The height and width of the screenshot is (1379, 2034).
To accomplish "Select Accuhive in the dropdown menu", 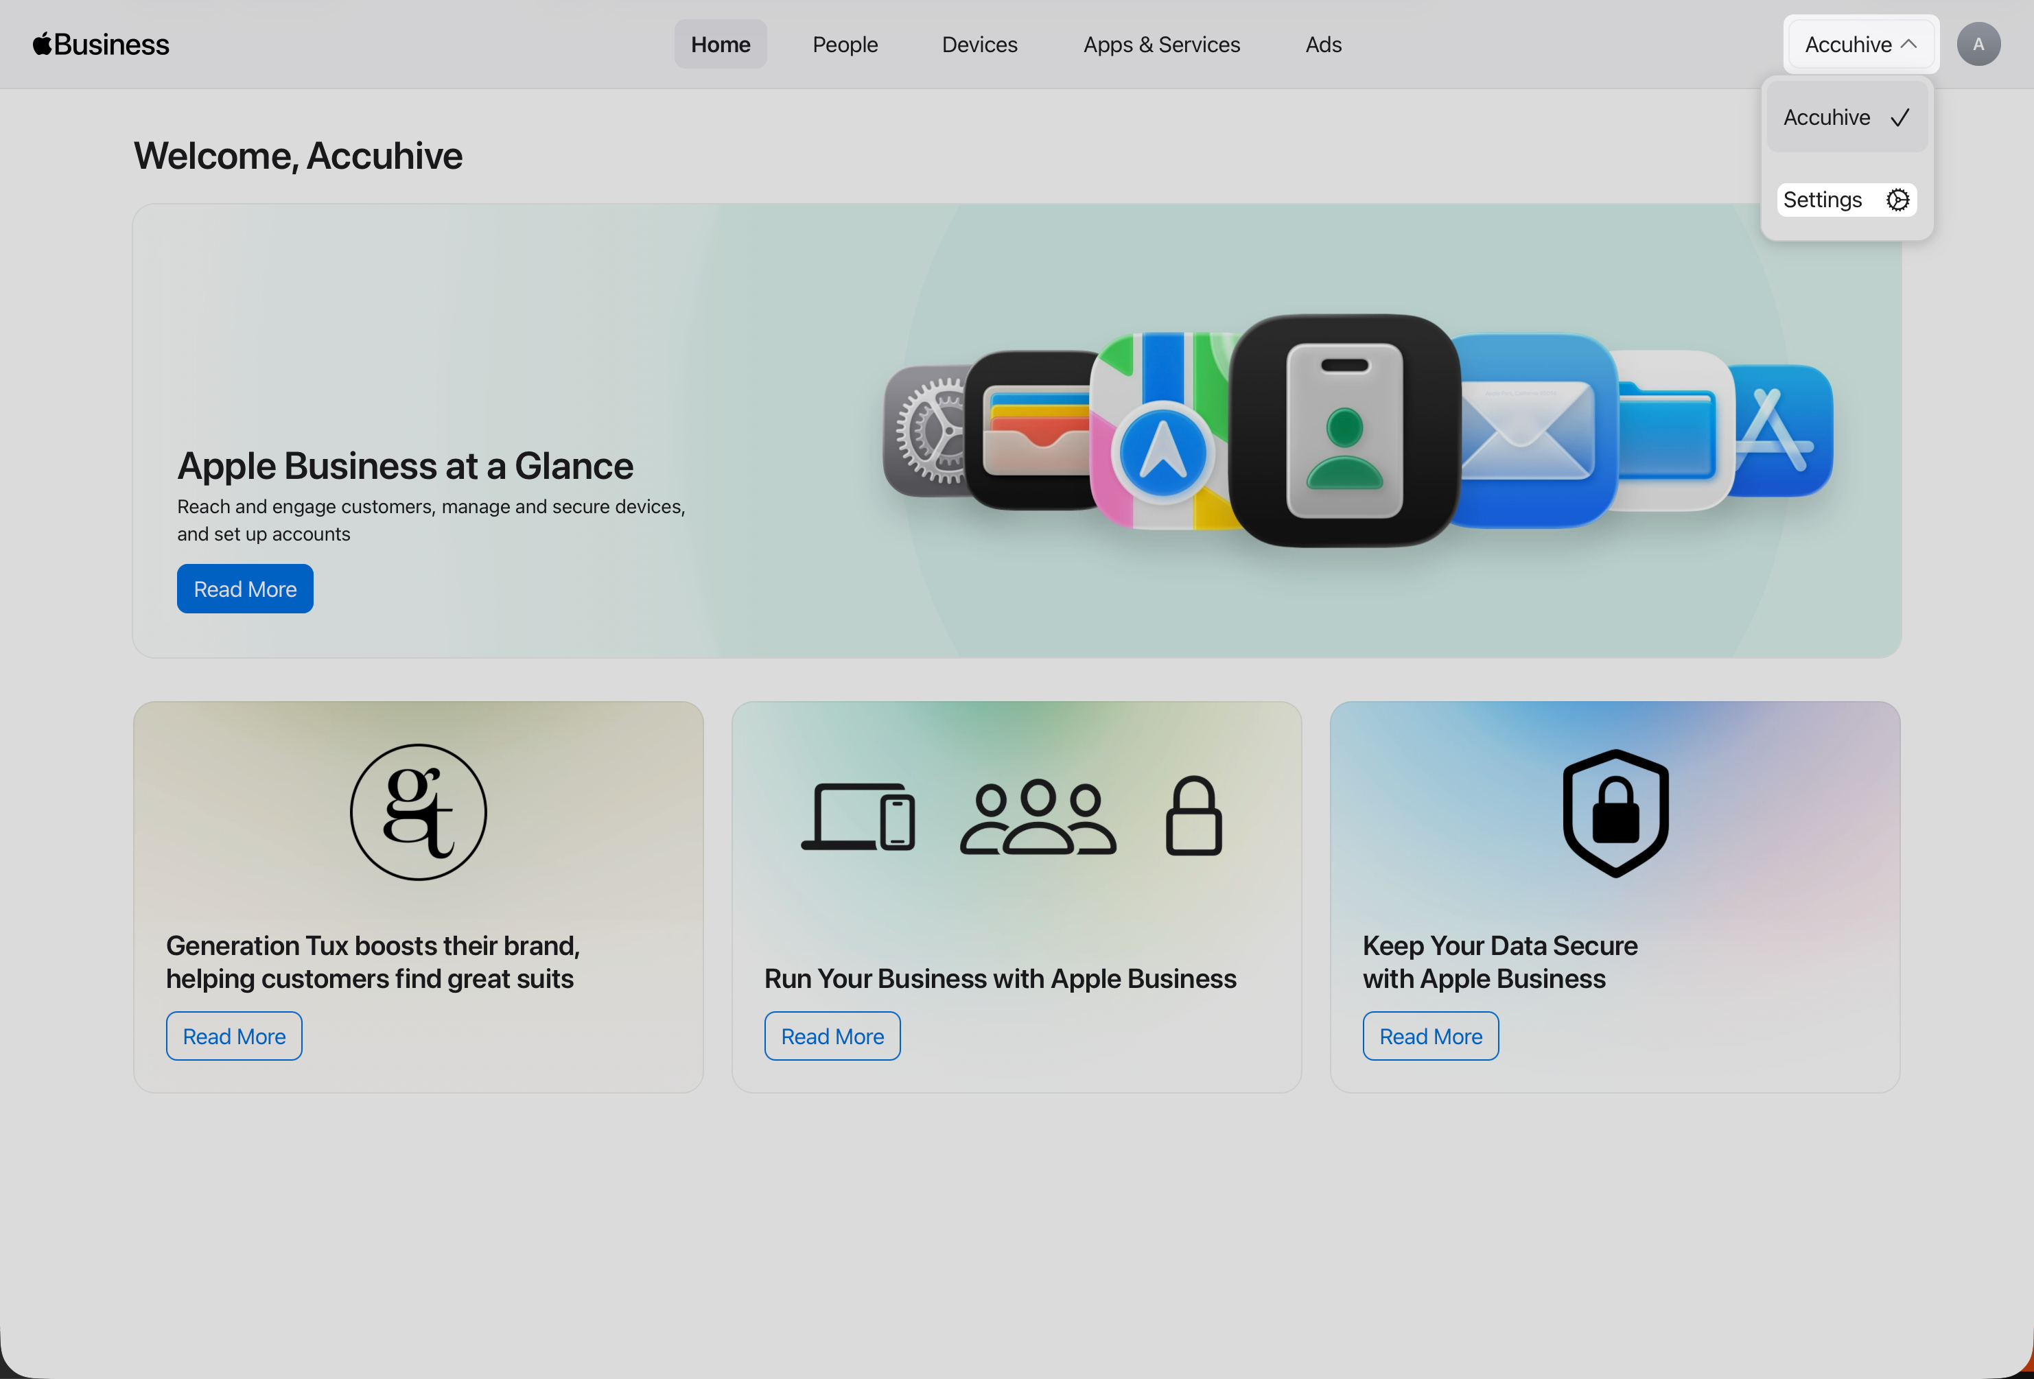I will (1847, 117).
